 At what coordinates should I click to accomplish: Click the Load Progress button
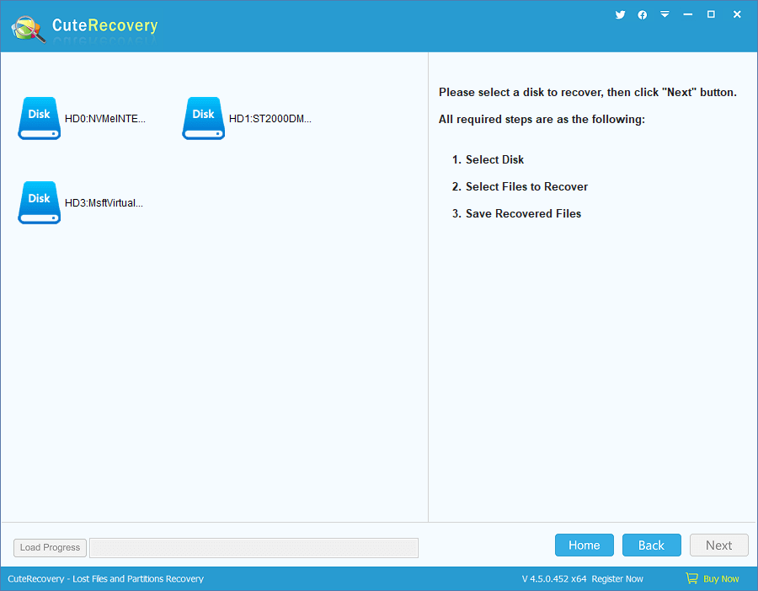click(51, 547)
